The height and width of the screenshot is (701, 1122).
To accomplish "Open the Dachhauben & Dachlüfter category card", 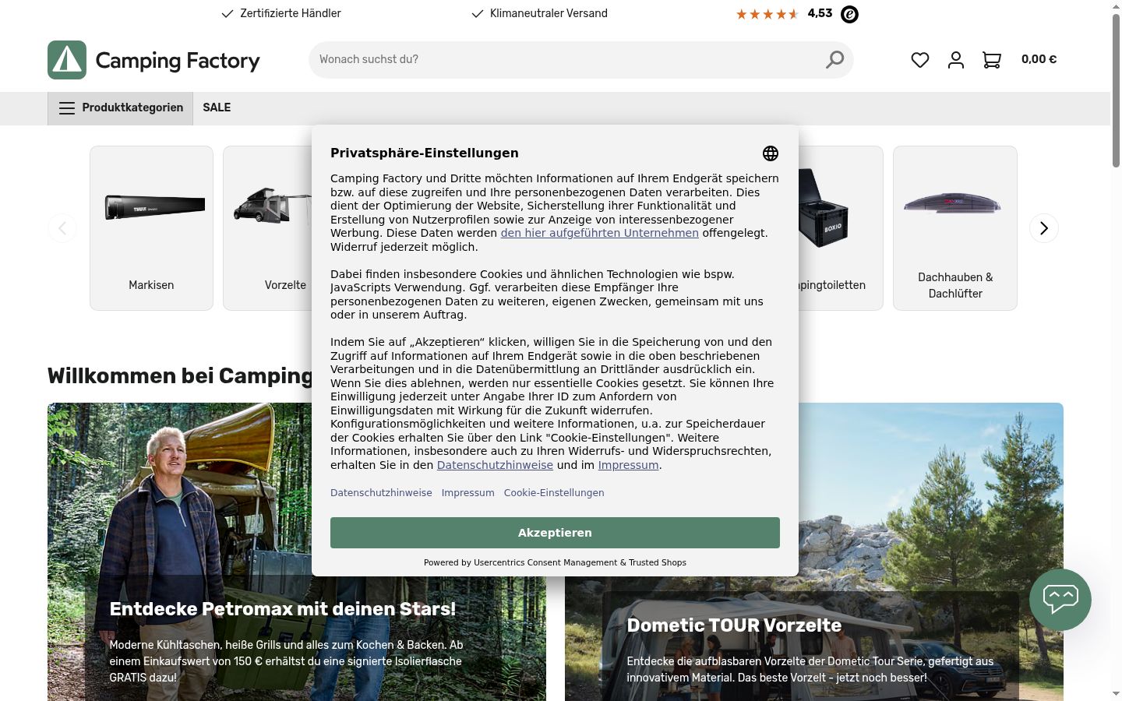I will (x=955, y=228).
